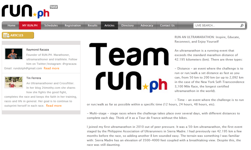Click the Raymond Racaza author name
251x150 pixels.
pos(37,50)
